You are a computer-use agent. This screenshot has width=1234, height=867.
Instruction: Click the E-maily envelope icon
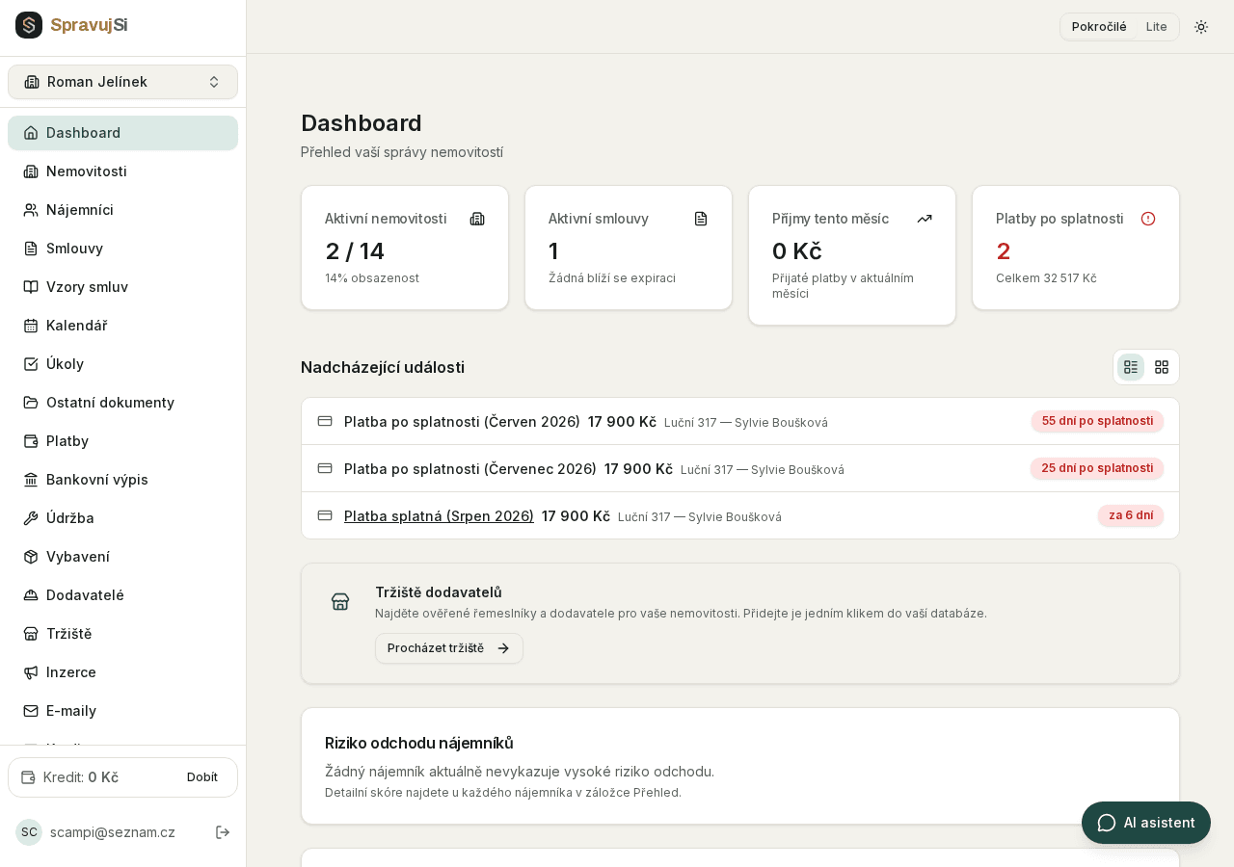(x=31, y=711)
